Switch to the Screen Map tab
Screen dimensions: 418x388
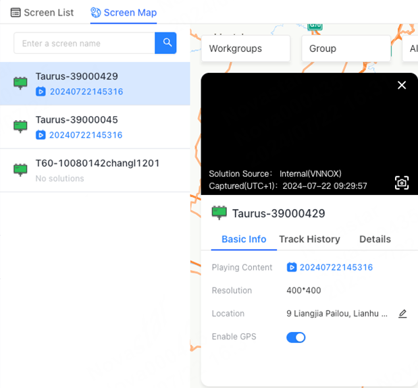click(124, 13)
